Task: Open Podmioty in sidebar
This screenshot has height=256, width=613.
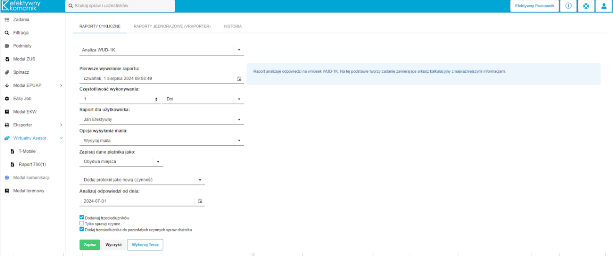Action: click(x=22, y=46)
